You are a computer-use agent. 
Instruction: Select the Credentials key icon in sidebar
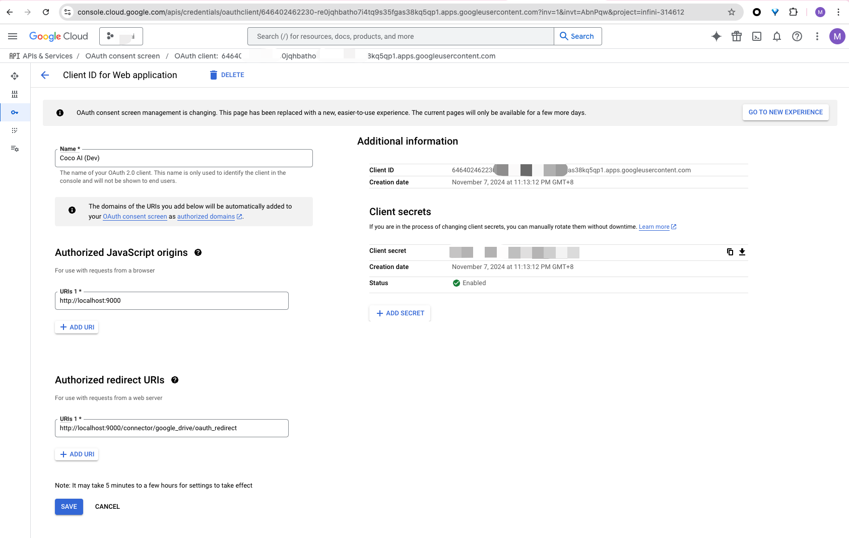(15, 112)
